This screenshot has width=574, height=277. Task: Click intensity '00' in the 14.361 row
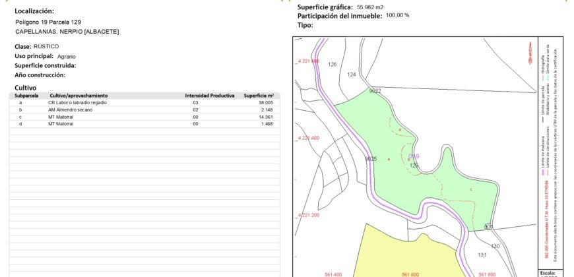195,117
